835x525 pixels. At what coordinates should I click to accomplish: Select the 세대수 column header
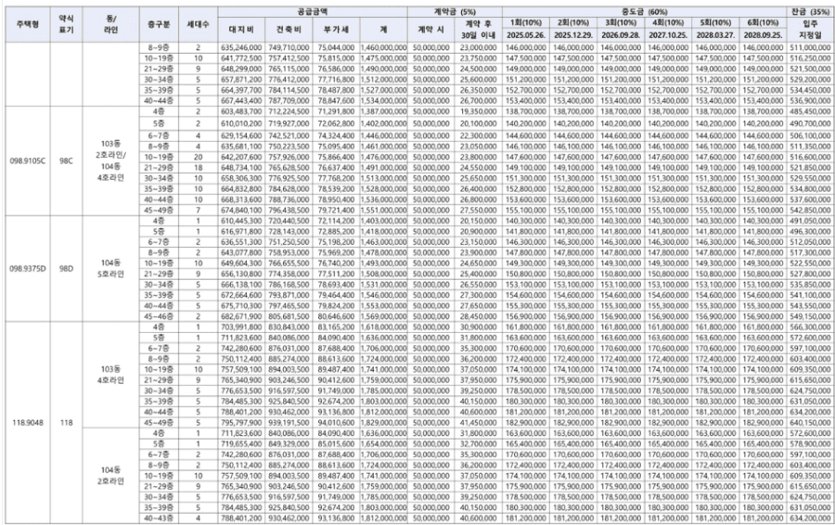pyautogui.click(x=199, y=24)
